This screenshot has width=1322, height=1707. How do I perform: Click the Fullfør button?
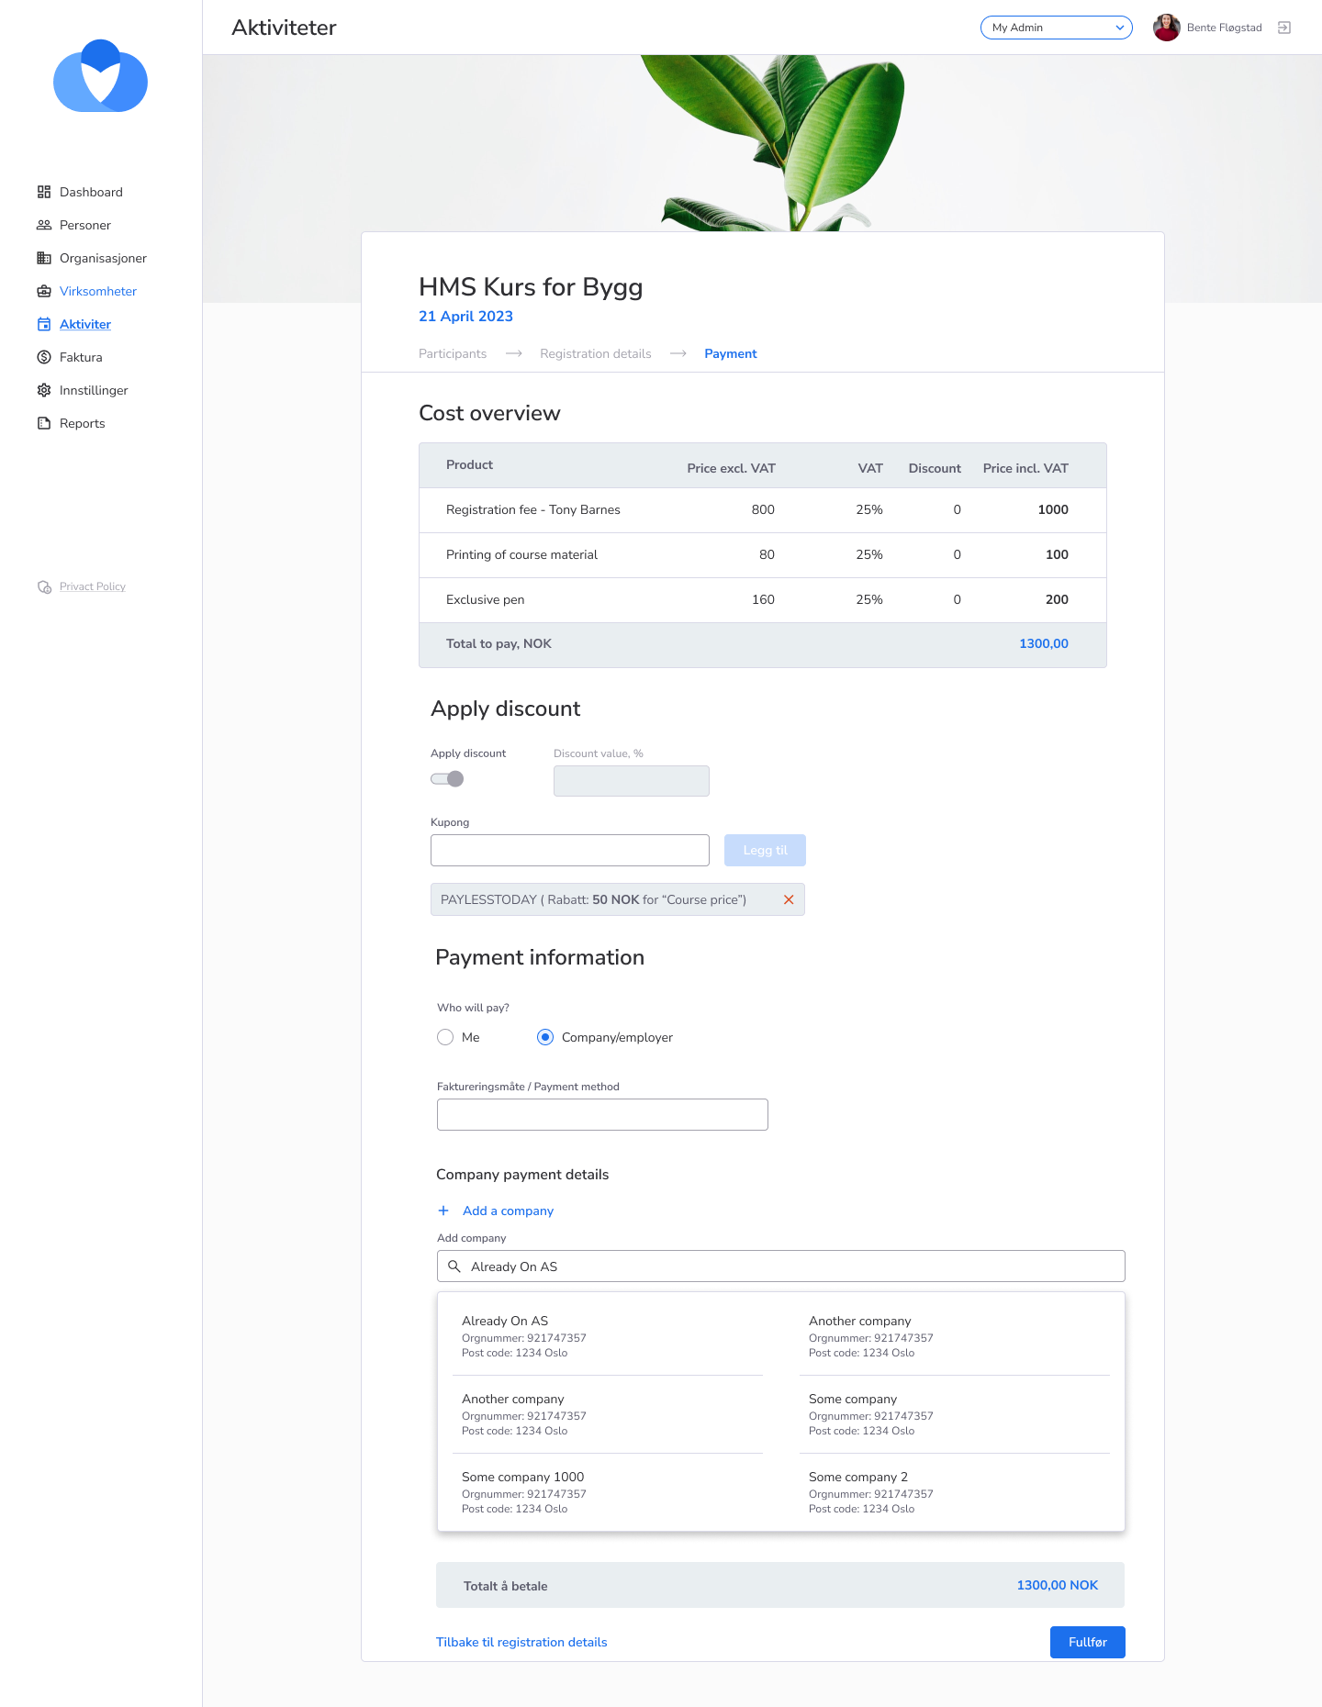(x=1088, y=1642)
